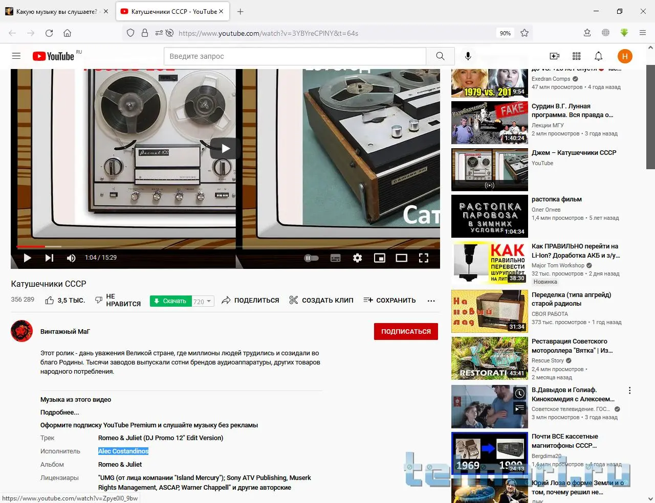
Task: Open player settings gear
Action: pos(358,258)
